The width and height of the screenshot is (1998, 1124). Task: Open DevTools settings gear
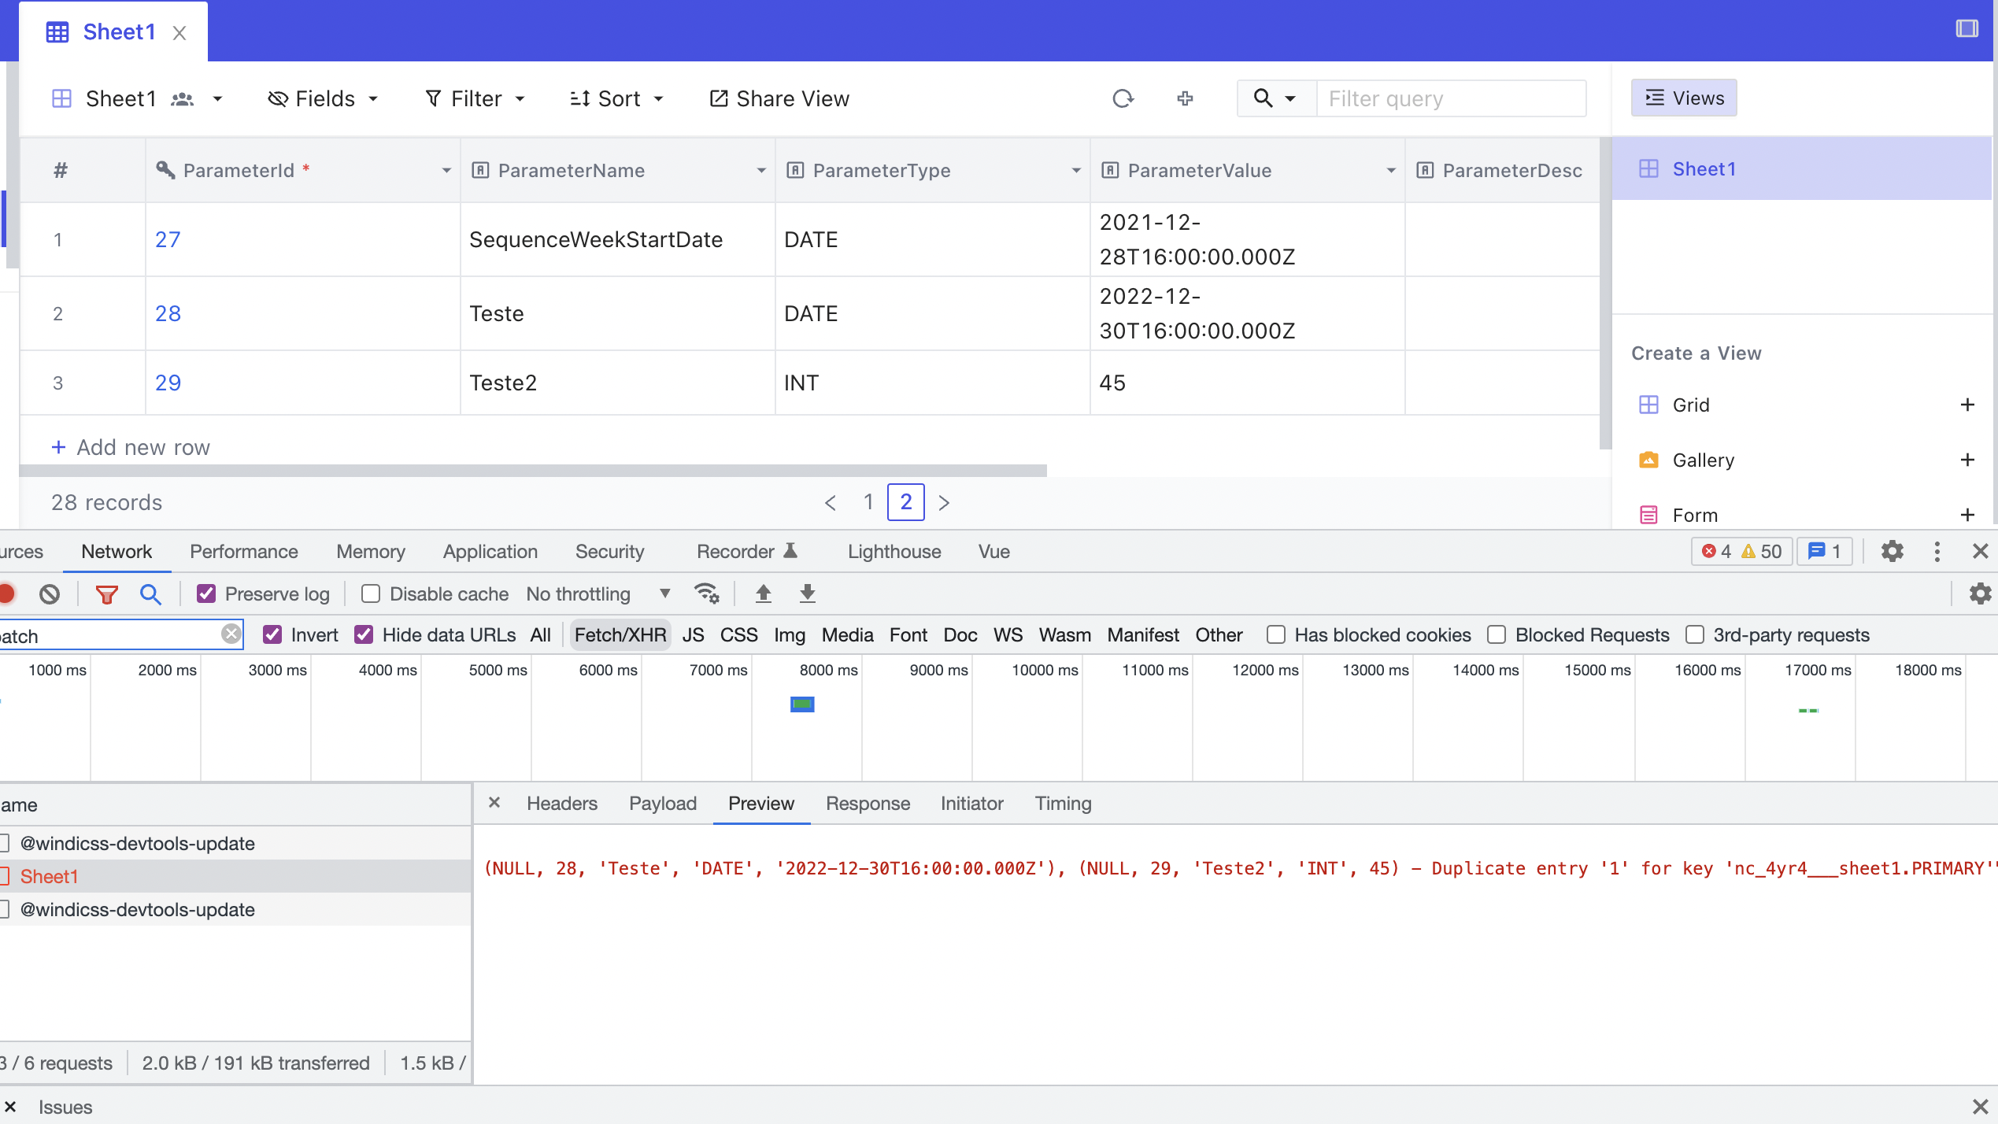point(1893,551)
